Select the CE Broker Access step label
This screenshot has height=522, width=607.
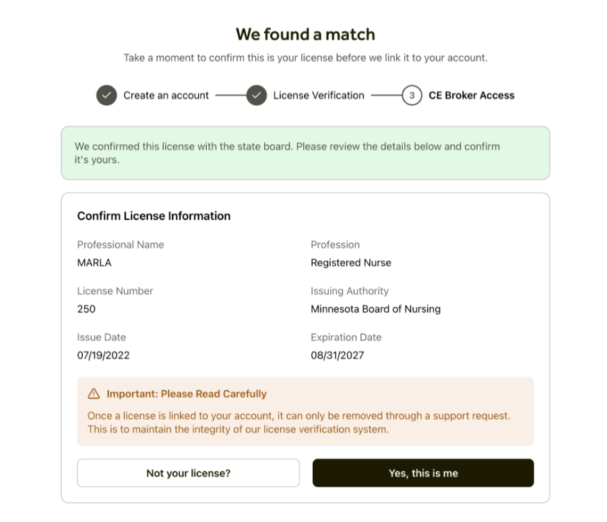[471, 96]
